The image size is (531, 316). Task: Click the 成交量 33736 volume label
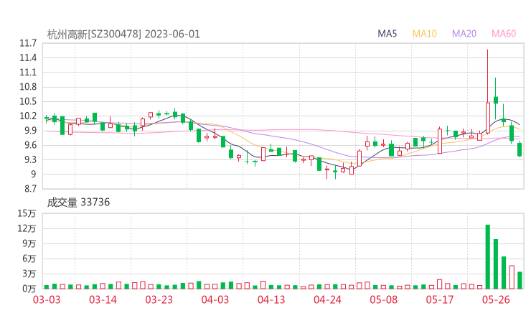tap(78, 203)
